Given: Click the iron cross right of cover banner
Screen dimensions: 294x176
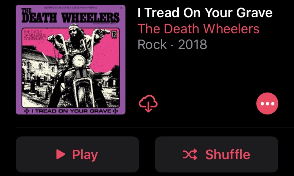Looking at the screenshot, I should pos(115,111).
